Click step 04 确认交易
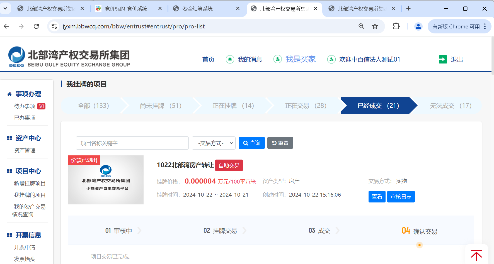494x264 pixels. coord(419,231)
